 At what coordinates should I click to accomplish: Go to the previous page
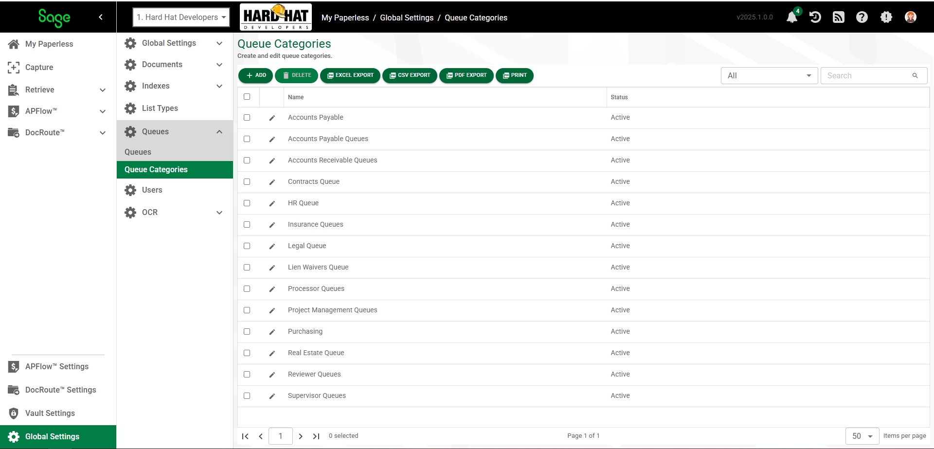pyautogui.click(x=261, y=436)
